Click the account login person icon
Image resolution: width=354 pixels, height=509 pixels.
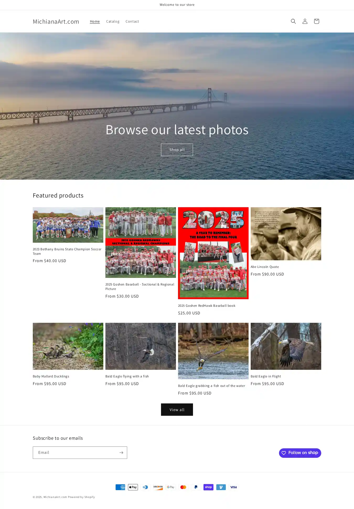click(x=305, y=21)
